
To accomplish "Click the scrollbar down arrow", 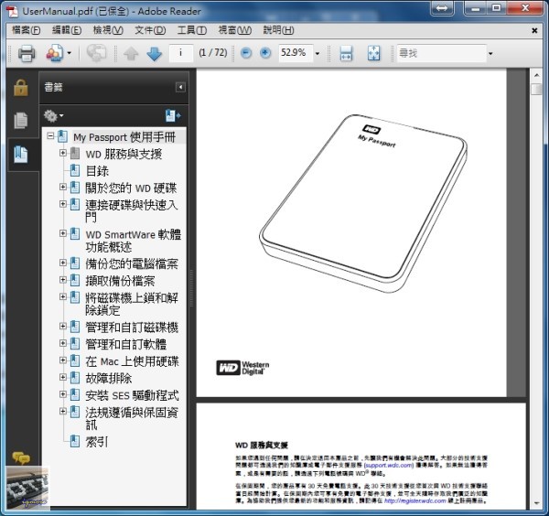I will [536, 504].
